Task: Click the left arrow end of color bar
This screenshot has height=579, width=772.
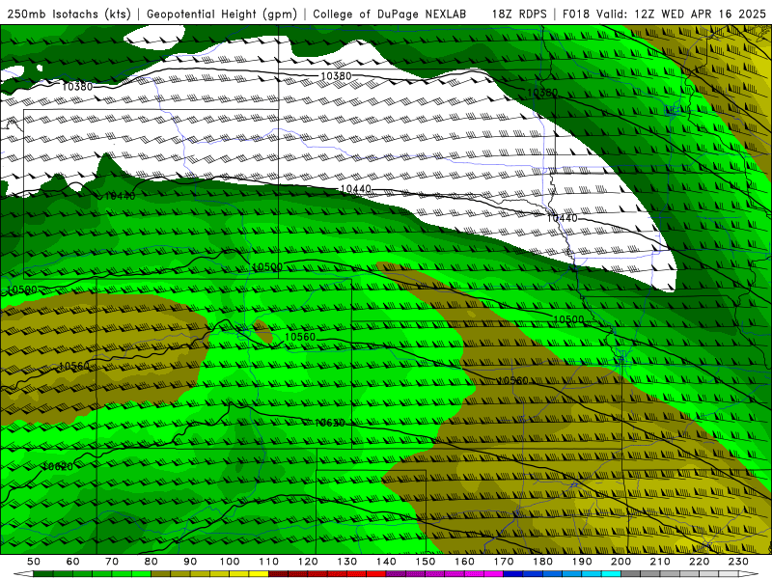Action: pyautogui.click(x=23, y=573)
